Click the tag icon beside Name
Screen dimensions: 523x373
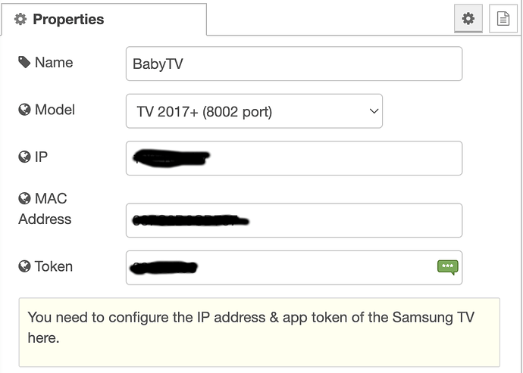pos(24,62)
